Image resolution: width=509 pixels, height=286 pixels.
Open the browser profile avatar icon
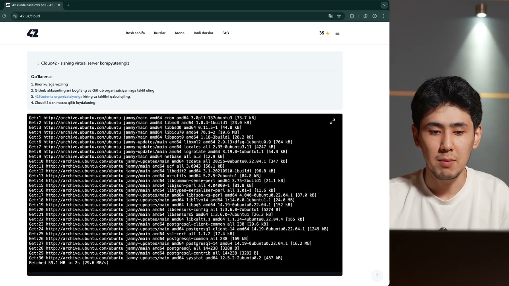click(374, 16)
